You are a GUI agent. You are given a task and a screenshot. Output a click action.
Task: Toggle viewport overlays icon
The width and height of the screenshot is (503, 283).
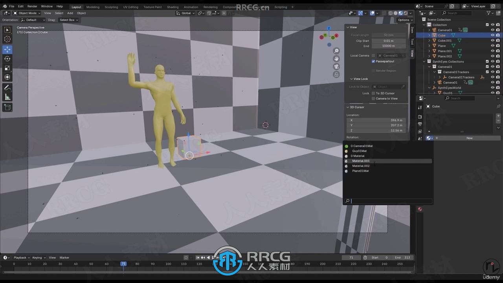[372, 13]
